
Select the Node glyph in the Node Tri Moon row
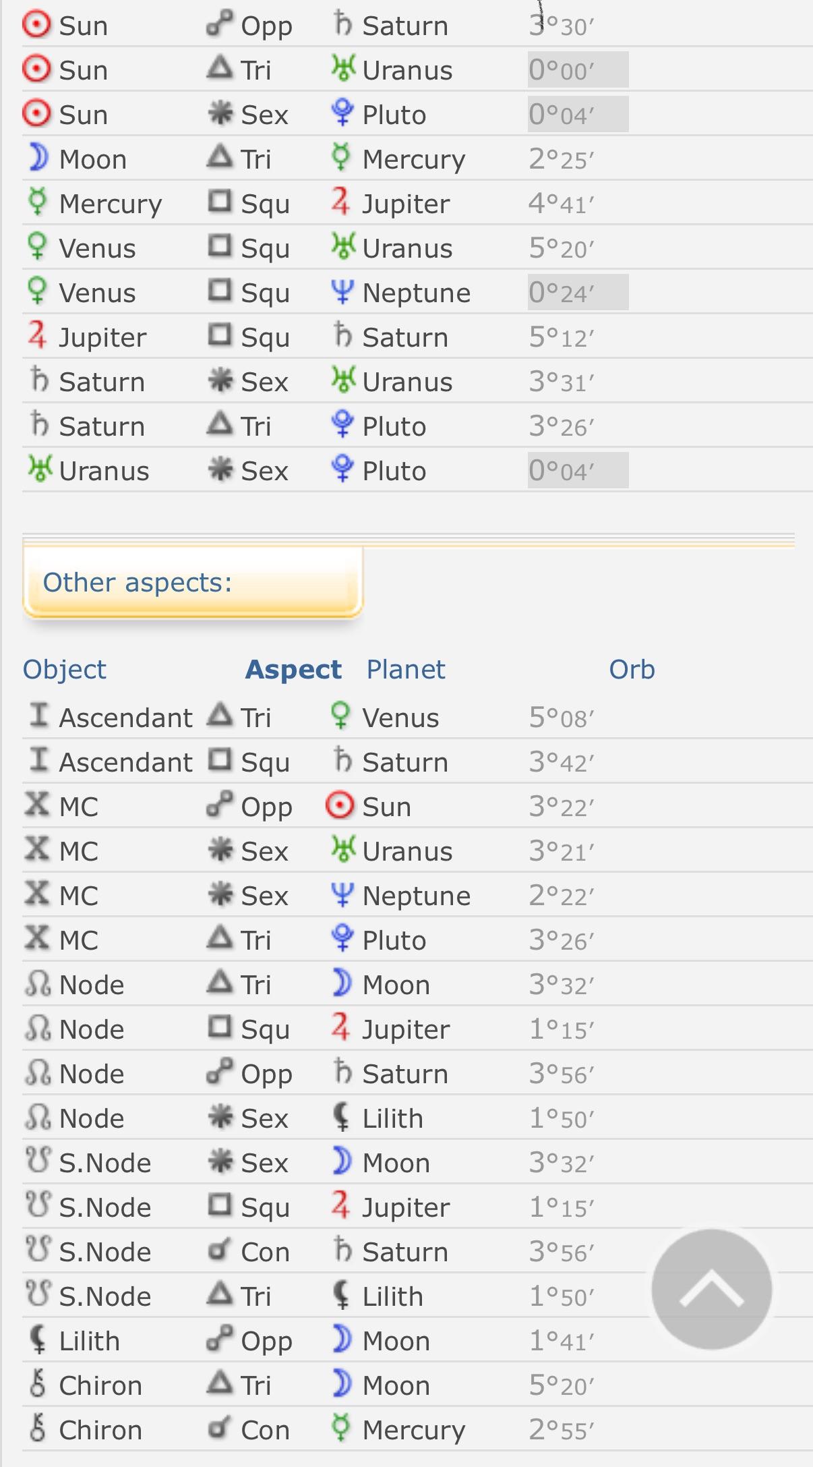(x=38, y=984)
